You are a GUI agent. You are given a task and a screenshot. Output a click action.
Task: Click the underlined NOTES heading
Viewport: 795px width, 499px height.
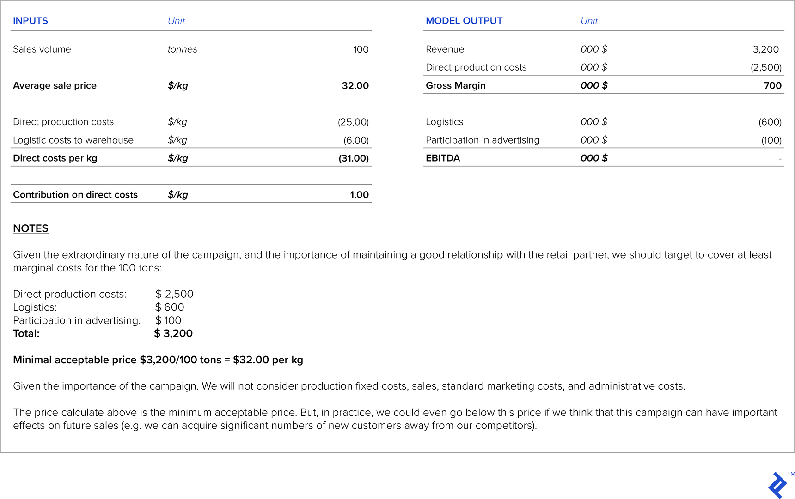[x=31, y=228]
